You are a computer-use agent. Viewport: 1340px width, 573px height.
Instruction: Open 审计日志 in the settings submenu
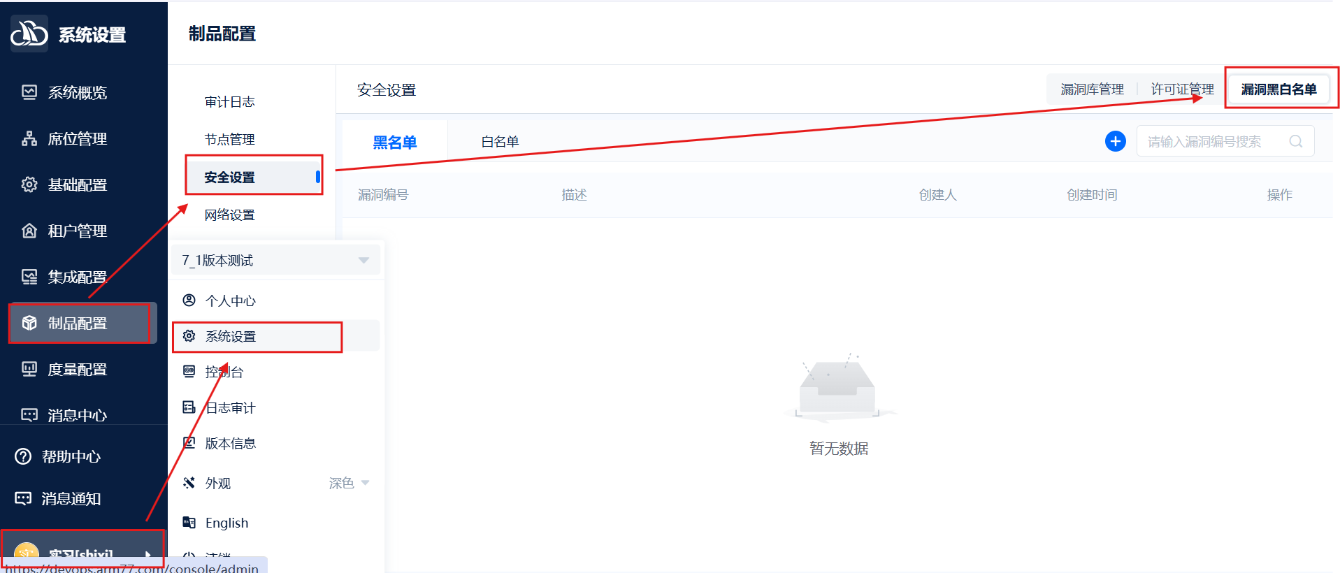pos(229,102)
